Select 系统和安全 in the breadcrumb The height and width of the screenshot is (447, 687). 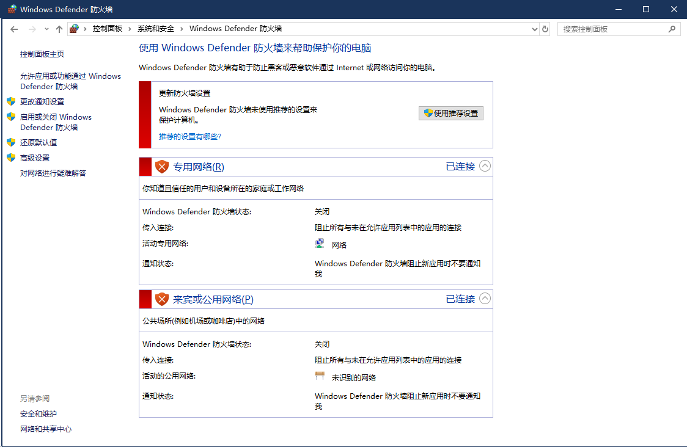[x=155, y=29]
